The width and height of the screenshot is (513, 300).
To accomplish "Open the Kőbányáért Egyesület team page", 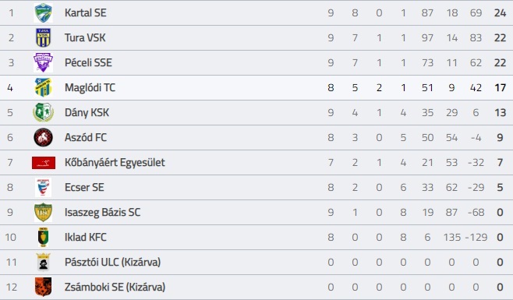I will 115,163.
